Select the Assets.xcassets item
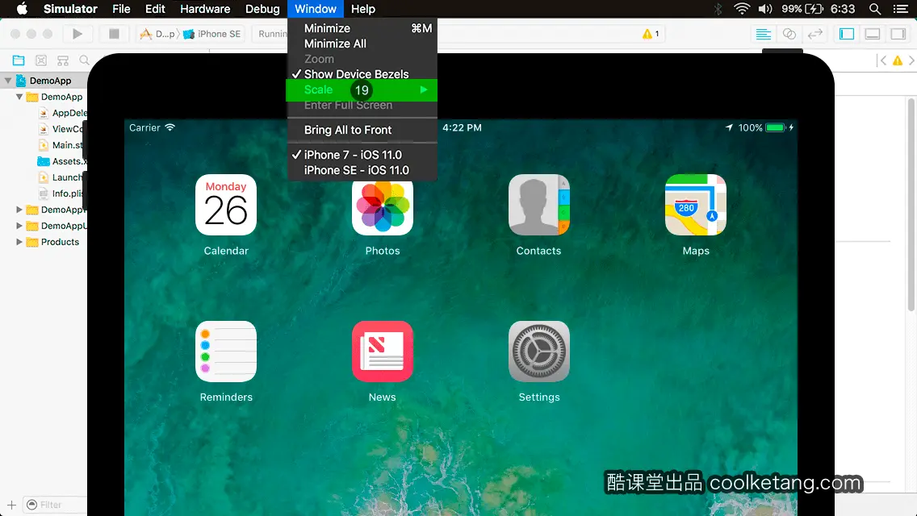917x516 pixels. [62, 161]
